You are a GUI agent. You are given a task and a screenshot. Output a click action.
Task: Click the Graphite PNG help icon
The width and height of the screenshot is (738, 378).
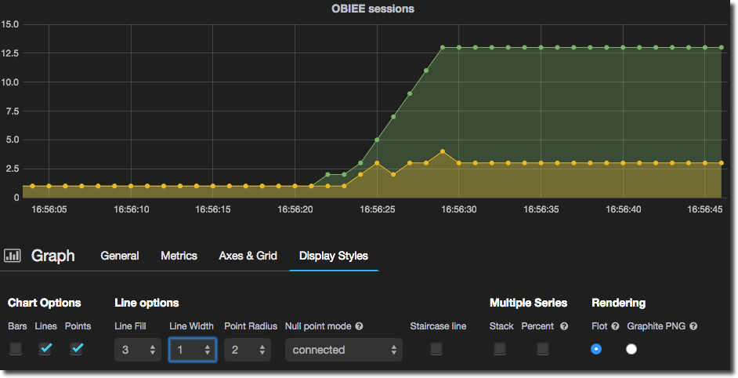pos(693,326)
